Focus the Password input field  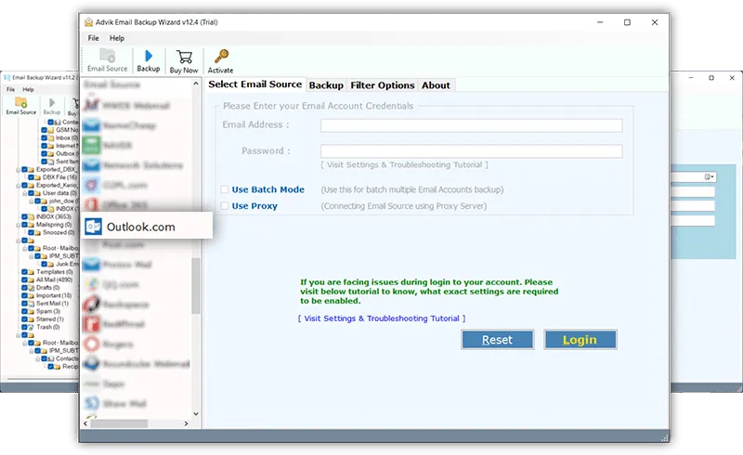pyautogui.click(x=472, y=151)
